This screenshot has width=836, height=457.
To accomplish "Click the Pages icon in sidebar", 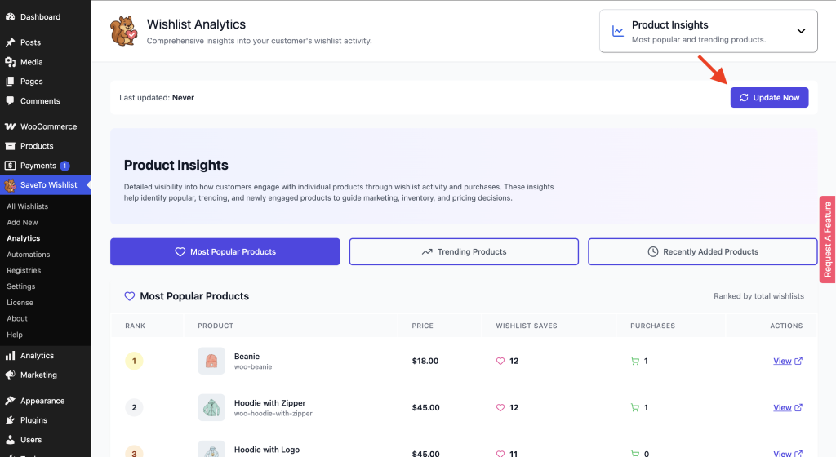I will (10, 82).
